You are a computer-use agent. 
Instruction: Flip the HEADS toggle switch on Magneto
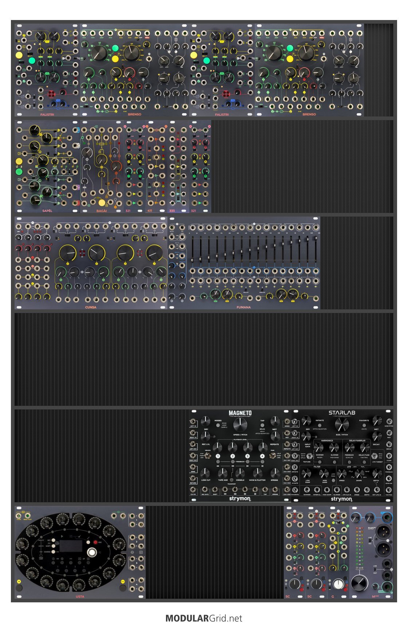(207, 456)
